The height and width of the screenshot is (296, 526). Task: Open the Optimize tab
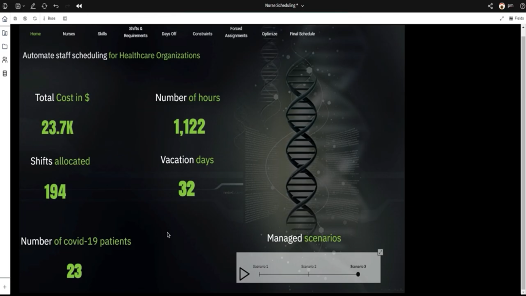pyautogui.click(x=269, y=34)
